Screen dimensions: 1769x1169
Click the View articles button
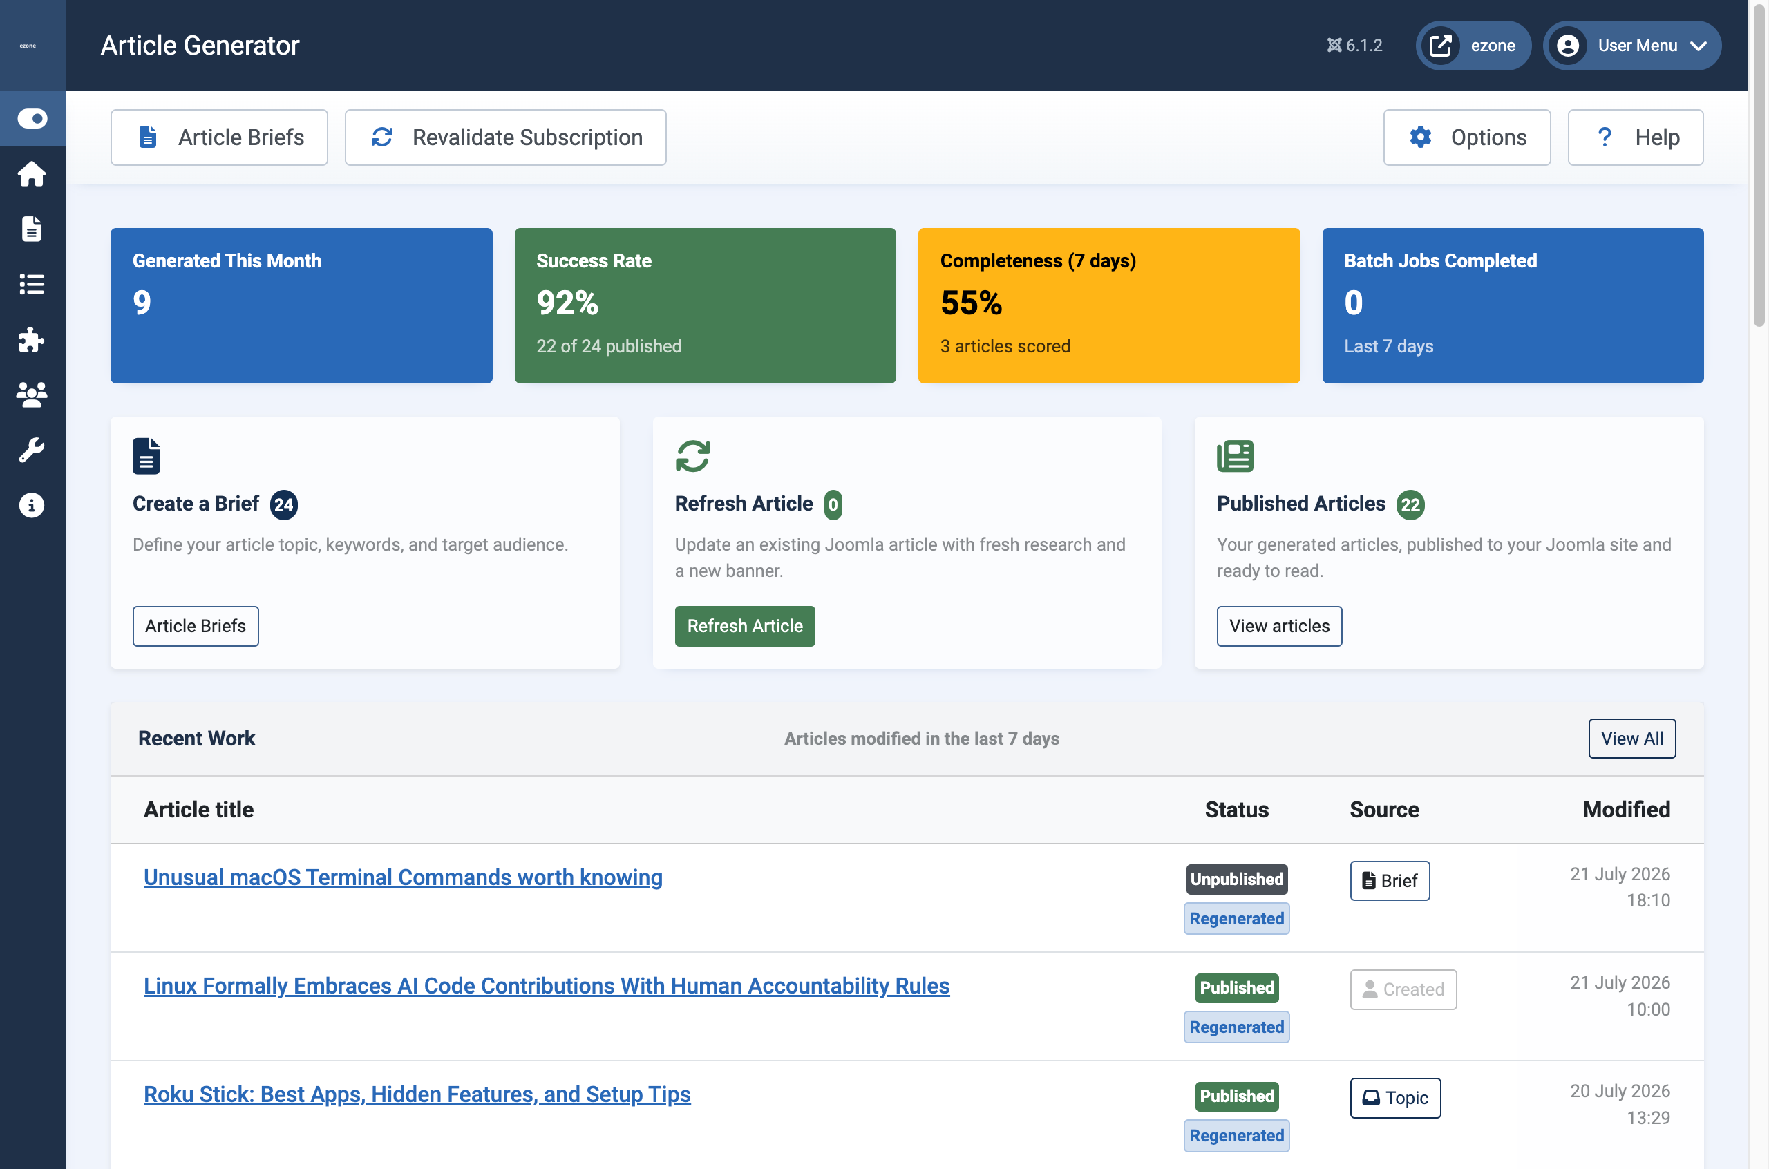(1279, 626)
